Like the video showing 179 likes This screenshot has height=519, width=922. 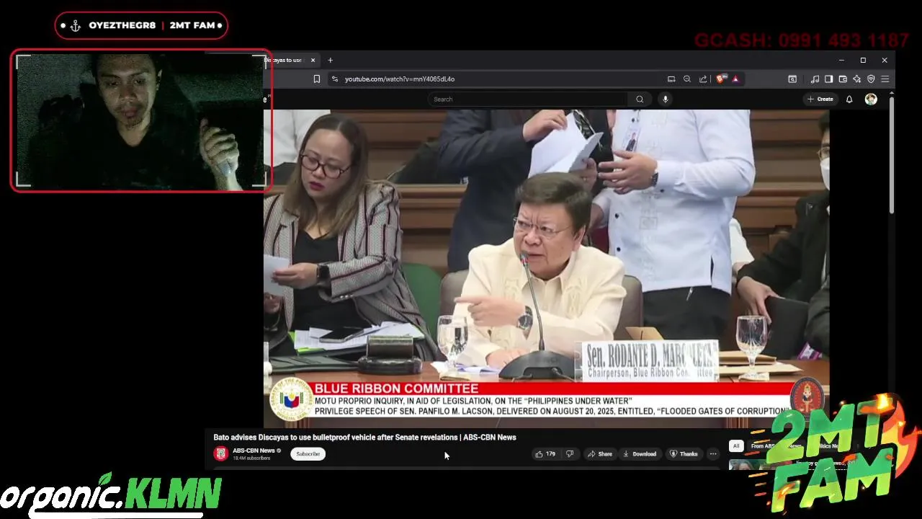point(545,454)
